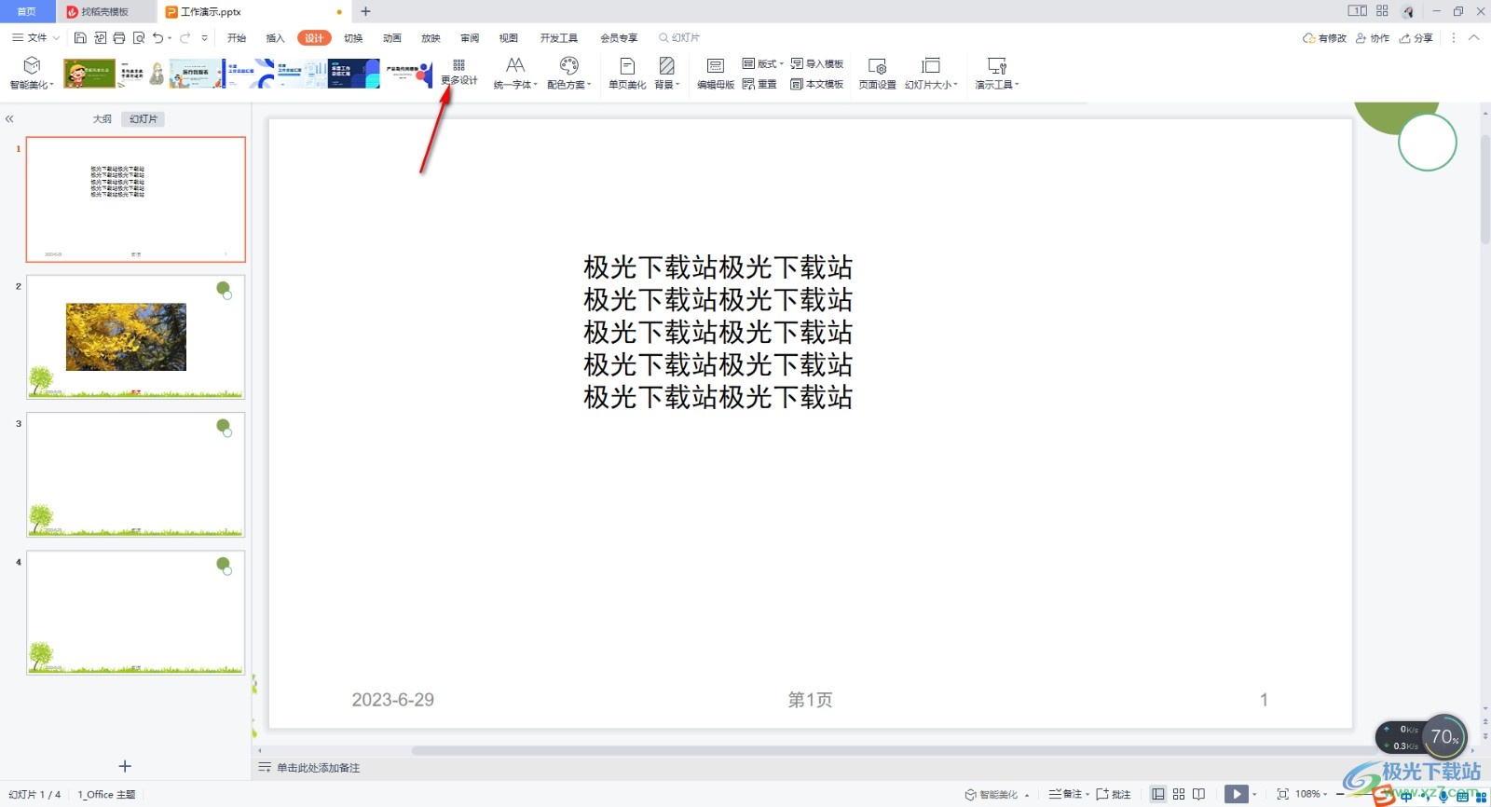This screenshot has height=807, width=1491.
Task: Click 本文模板 document template
Action: point(817,84)
